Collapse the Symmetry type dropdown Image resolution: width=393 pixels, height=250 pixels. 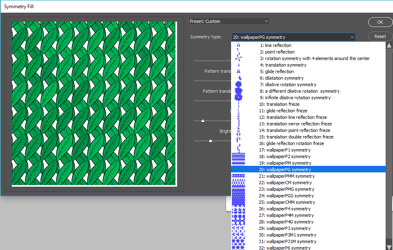(352, 37)
